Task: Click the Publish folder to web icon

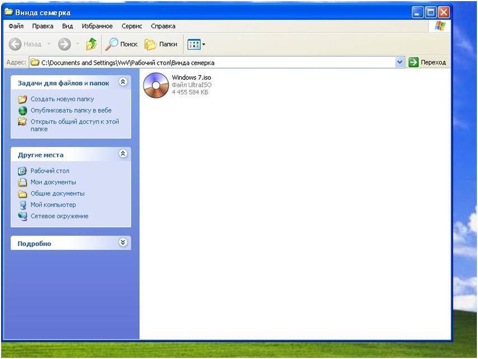Action: [x=22, y=110]
